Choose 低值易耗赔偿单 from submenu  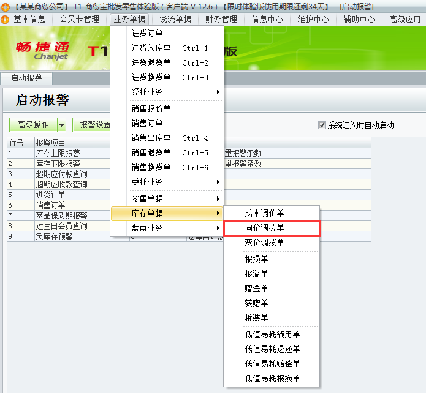(272, 364)
